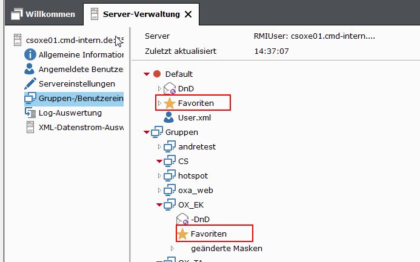Select the User.xml person icon
This screenshot has width=420, height=262.
tap(168, 117)
